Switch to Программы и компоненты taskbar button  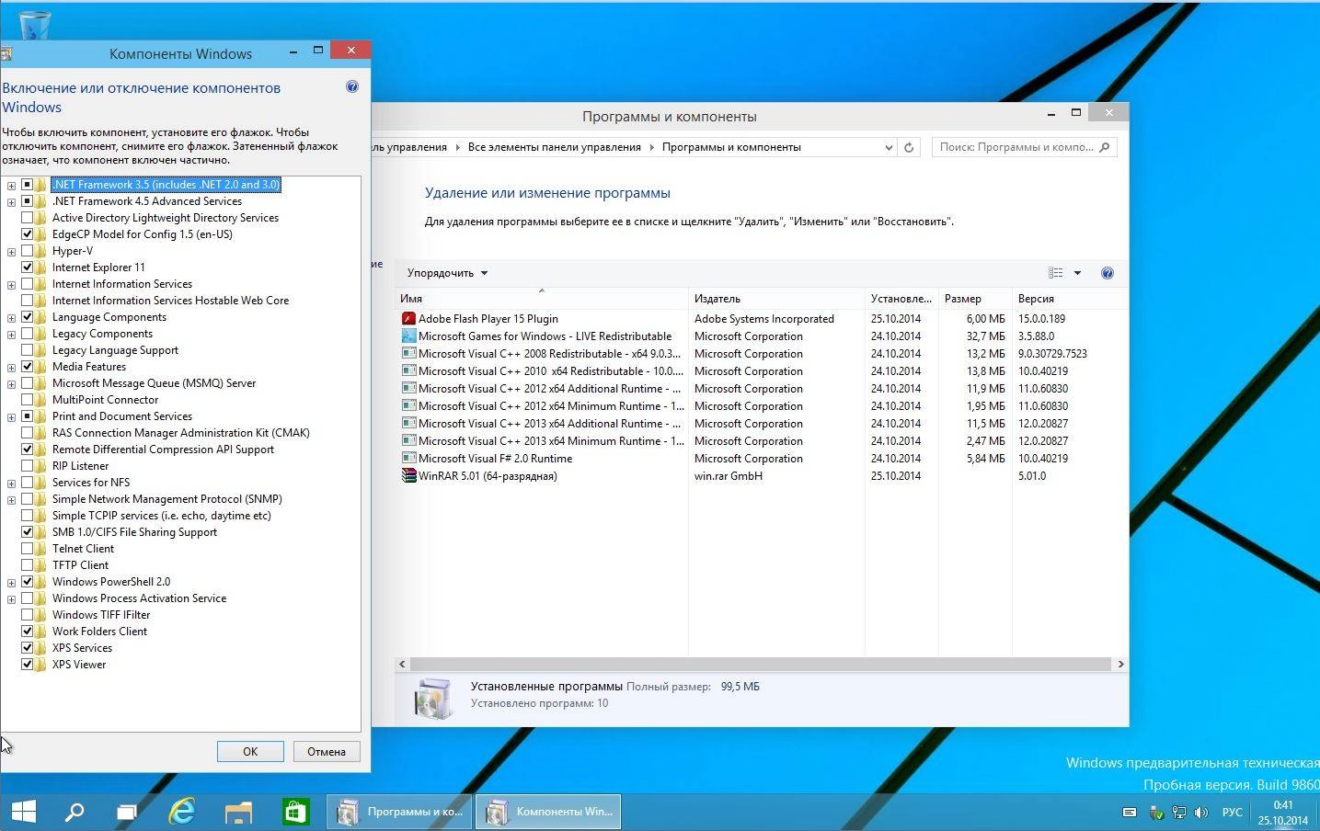[399, 812]
